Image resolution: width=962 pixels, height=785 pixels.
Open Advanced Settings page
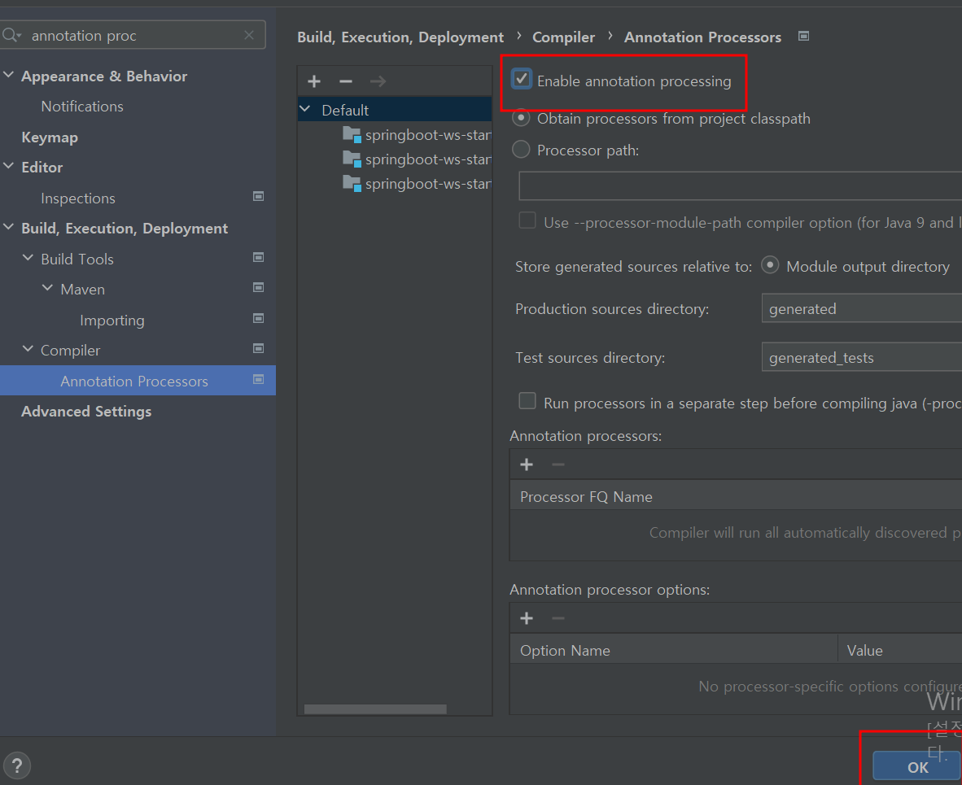pyautogui.click(x=86, y=411)
